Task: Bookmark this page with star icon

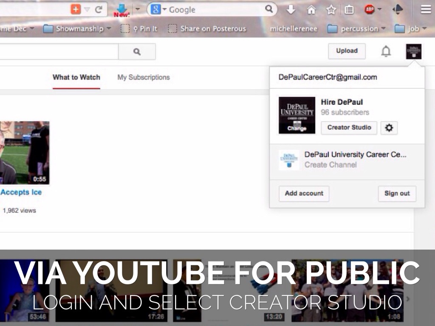Action: [331, 9]
